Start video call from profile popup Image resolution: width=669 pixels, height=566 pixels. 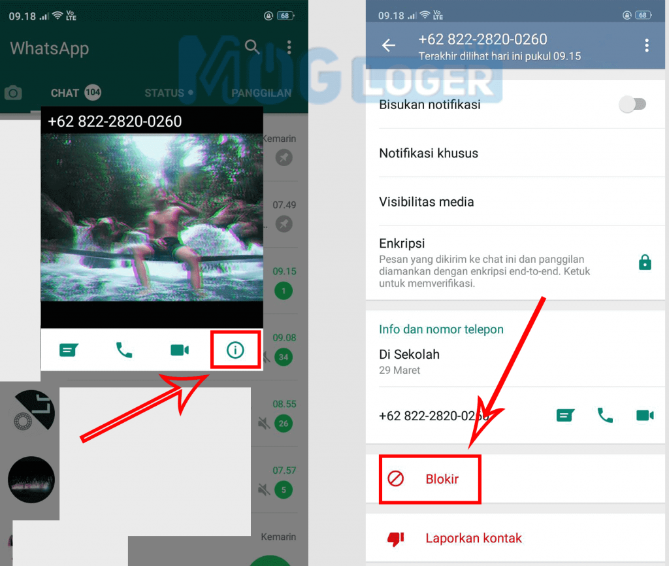click(x=180, y=350)
